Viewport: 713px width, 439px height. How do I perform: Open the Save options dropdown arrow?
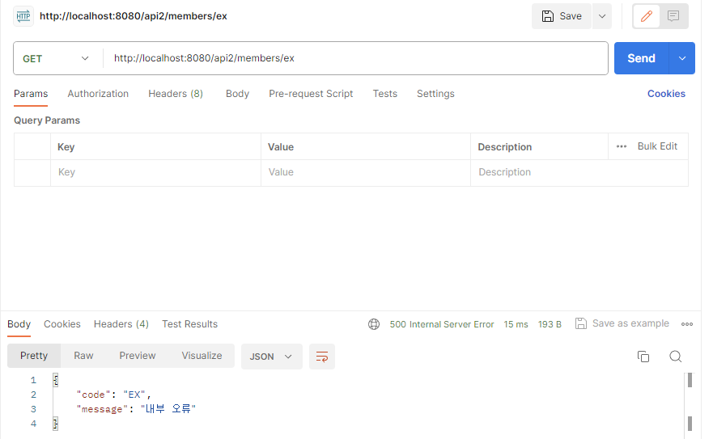[602, 16]
